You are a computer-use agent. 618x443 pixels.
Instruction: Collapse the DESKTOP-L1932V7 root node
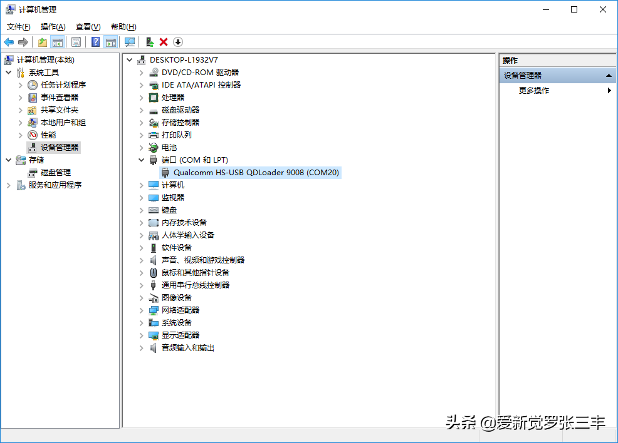[x=129, y=60]
